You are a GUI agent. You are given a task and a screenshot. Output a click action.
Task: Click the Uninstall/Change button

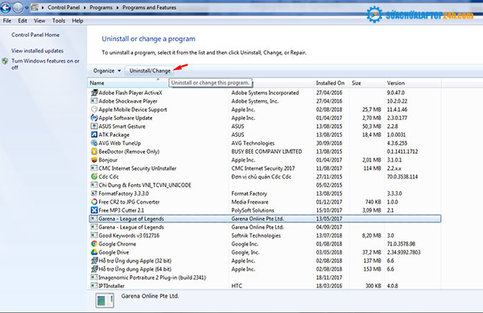coord(150,71)
